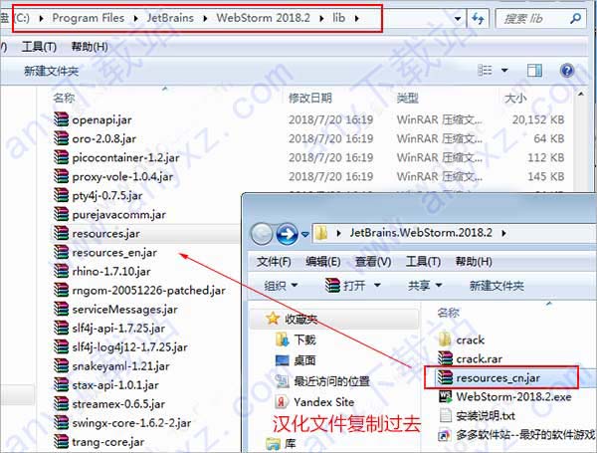Select the slf4j-api-1.7.25.jar file icon
The height and width of the screenshot is (453, 597).
tap(61, 328)
